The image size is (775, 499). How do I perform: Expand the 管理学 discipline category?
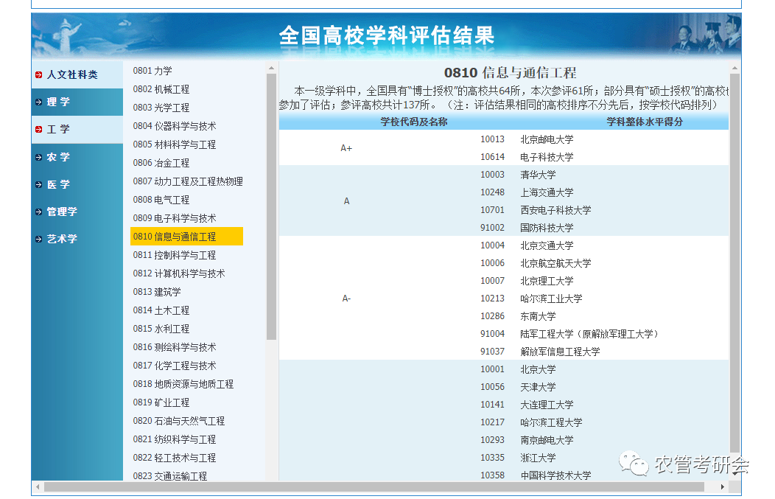pyautogui.click(x=61, y=212)
